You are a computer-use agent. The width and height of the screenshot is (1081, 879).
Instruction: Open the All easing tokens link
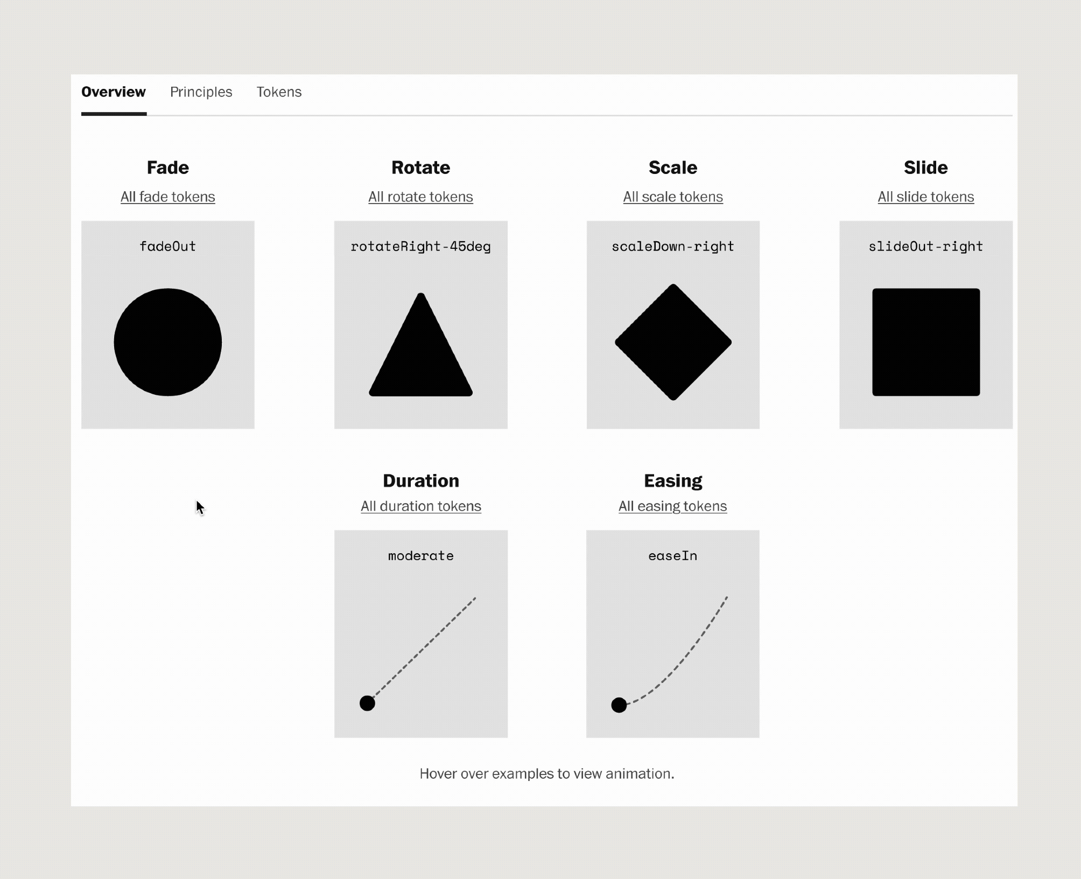click(x=672, y=506)
